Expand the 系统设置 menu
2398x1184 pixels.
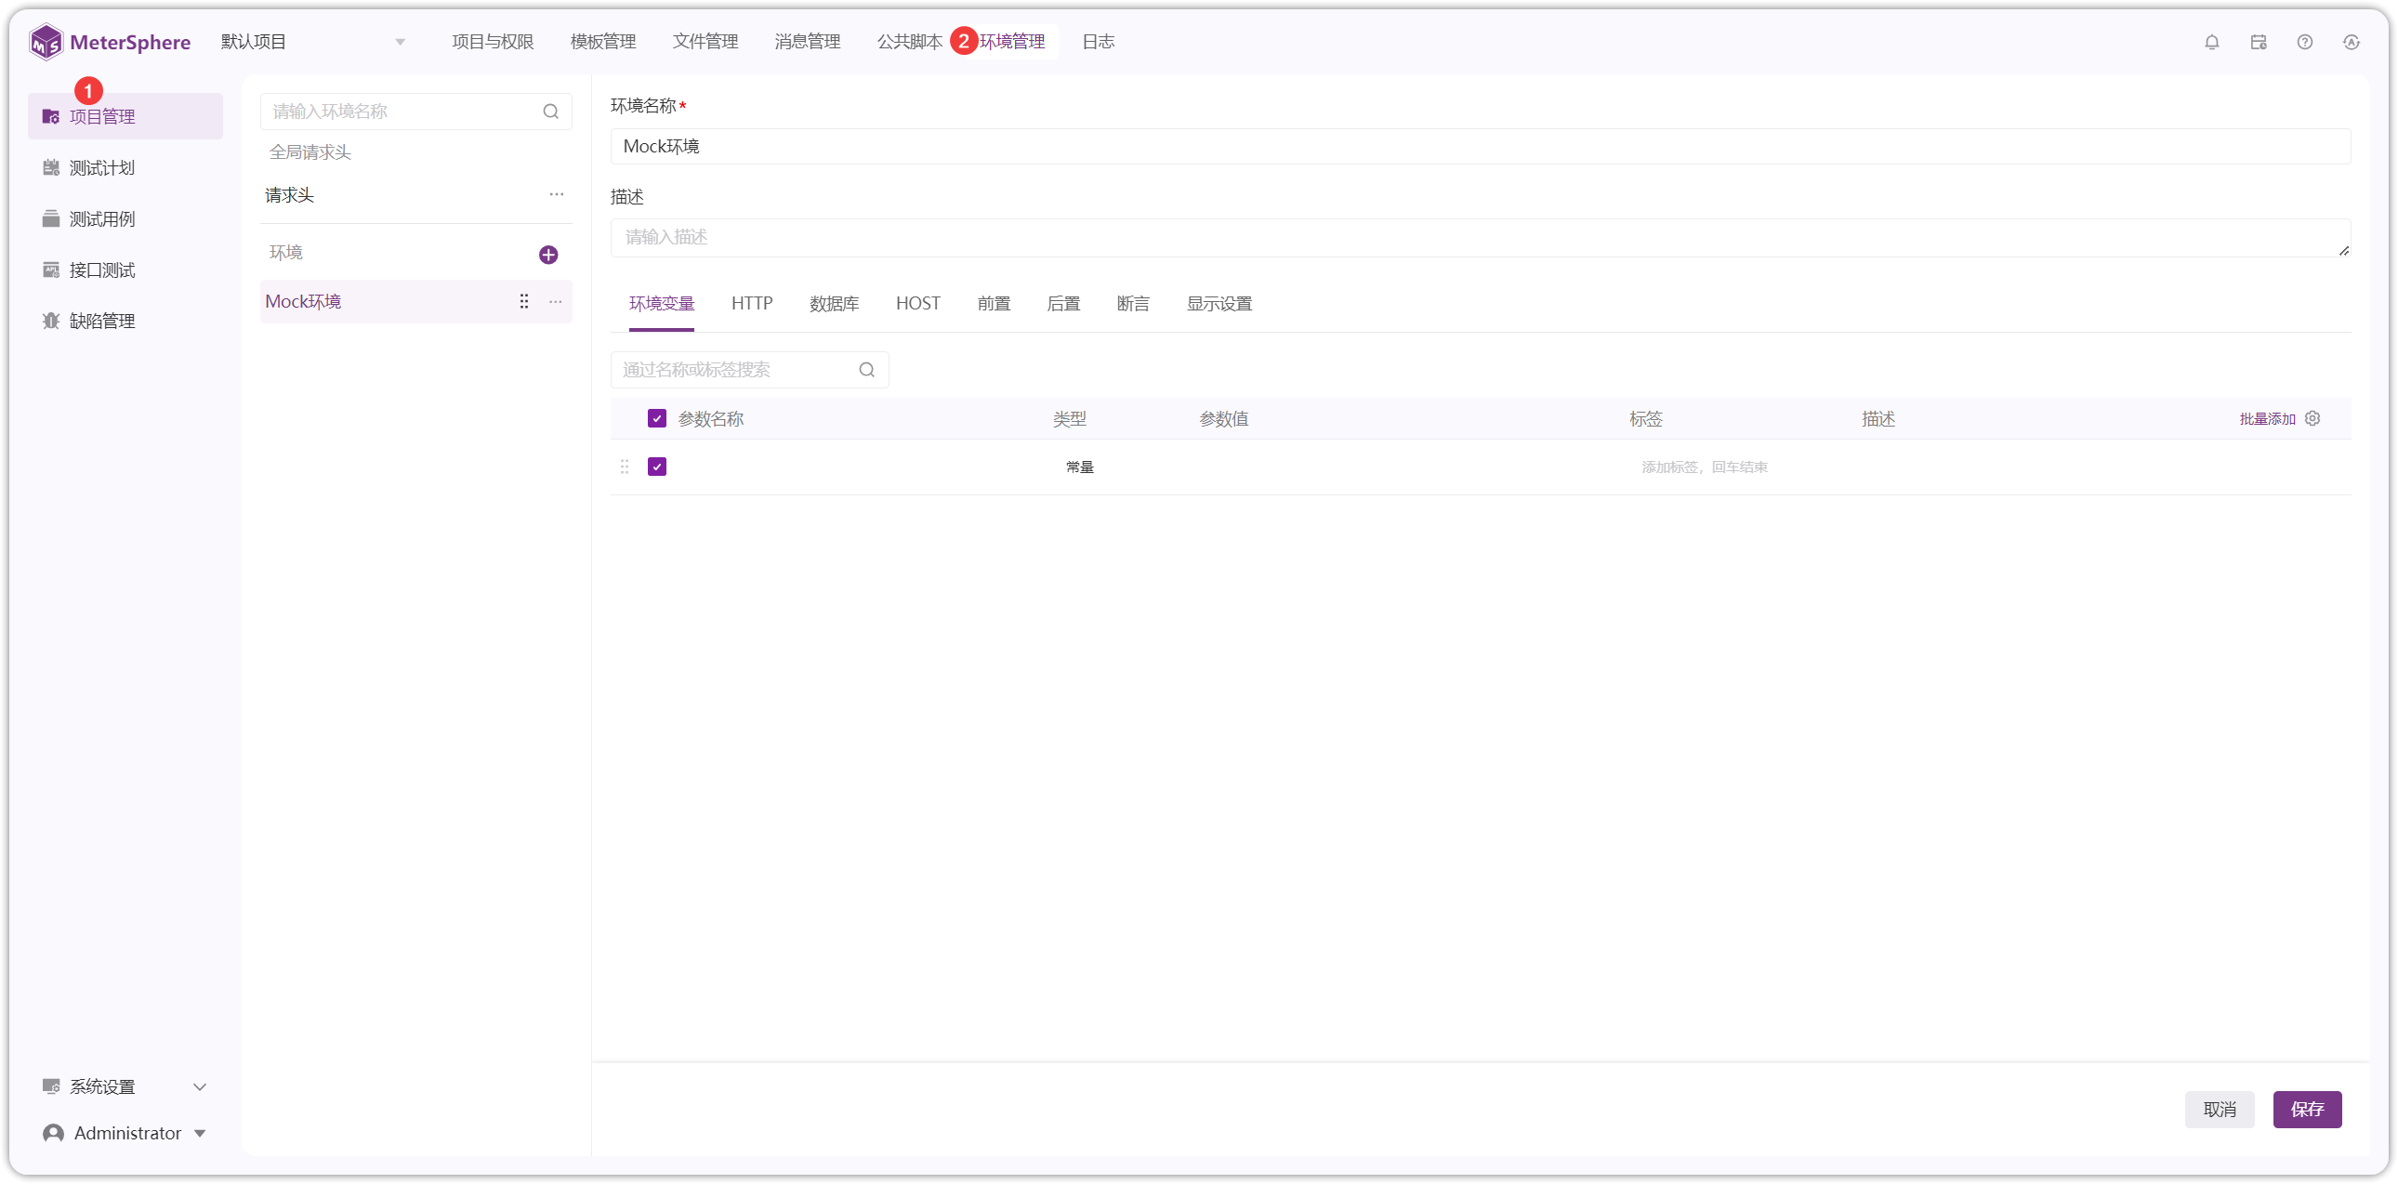pos(125,1086)
